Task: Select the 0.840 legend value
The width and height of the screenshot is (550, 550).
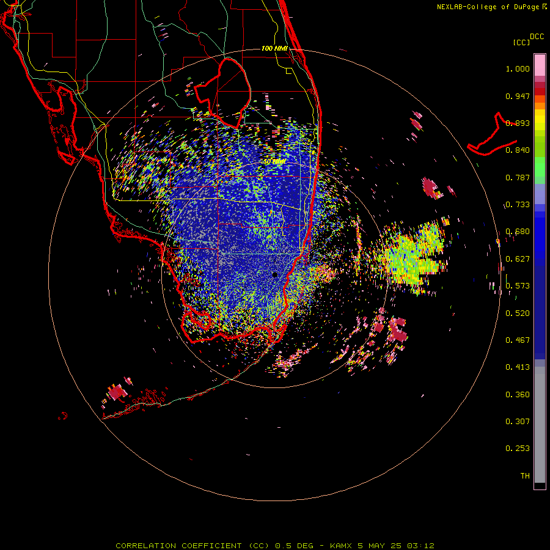Action: 518,150
